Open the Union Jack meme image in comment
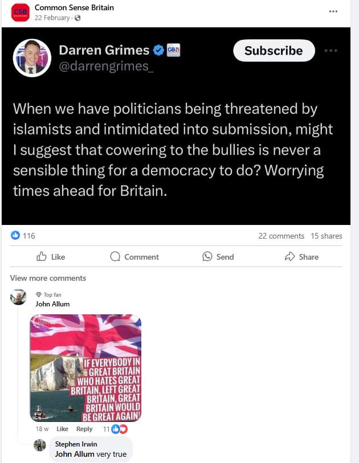Image resolution: width=359 pixels, height=463 pixels. [x=85, y=368]
